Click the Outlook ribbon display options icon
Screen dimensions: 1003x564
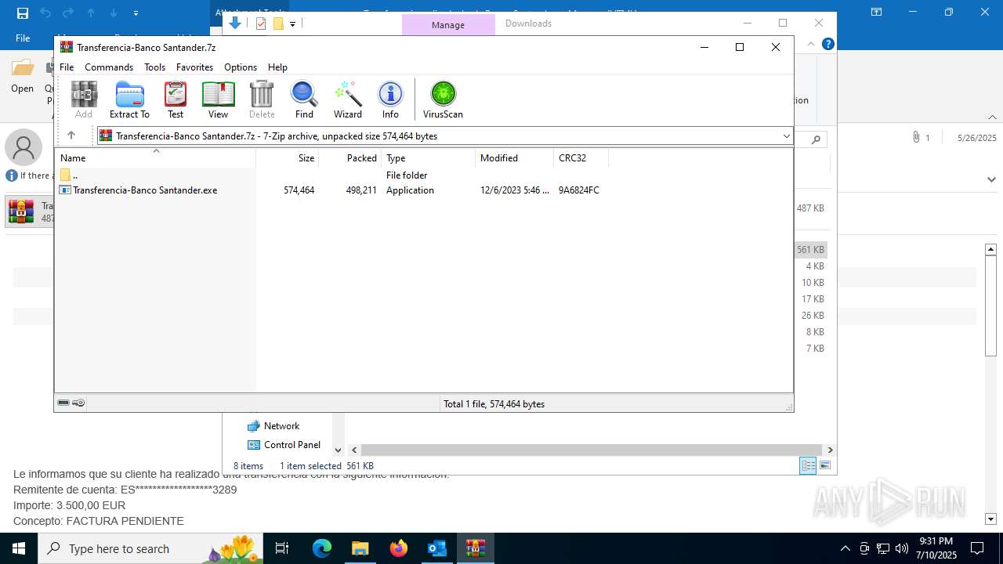pyautogui.click(x=877, y=13)
